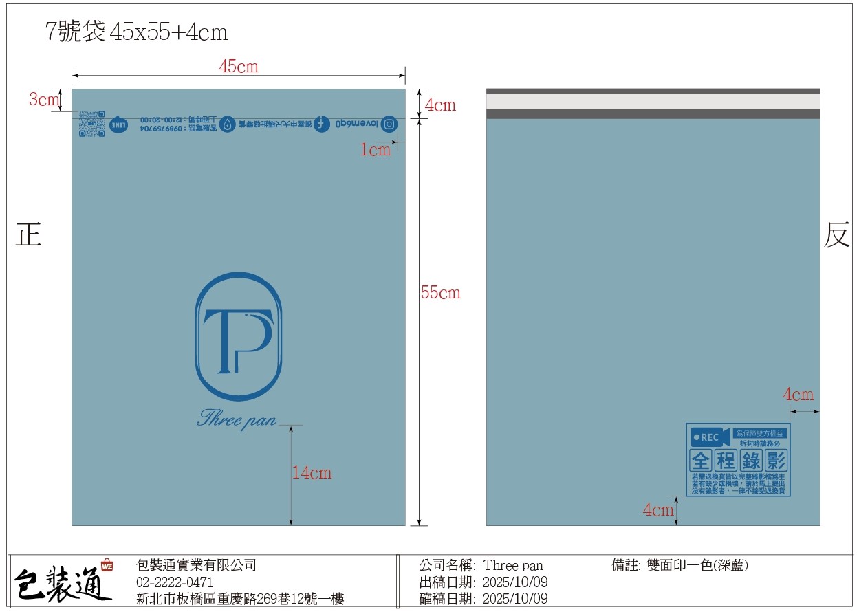
Task: Click the phone number 02-2222-0471
Action: (175, 582)
